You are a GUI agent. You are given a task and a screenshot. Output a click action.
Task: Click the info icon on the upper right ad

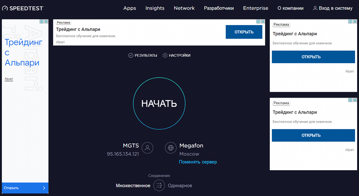coord(350,22)
